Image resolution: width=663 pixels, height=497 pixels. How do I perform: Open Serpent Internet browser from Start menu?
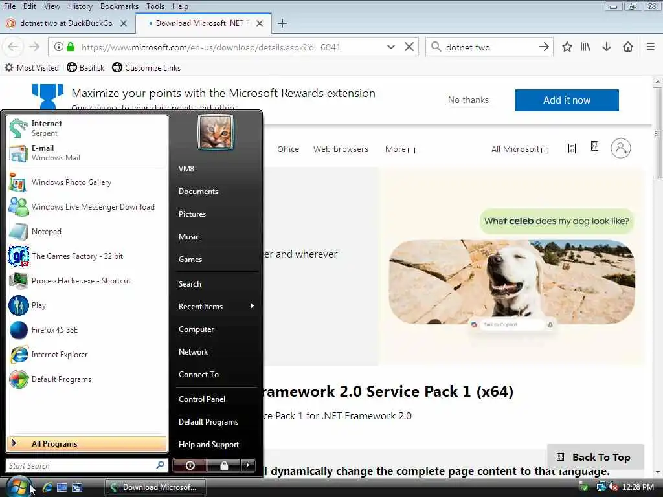pyautogui.click(x=87, y=128)
